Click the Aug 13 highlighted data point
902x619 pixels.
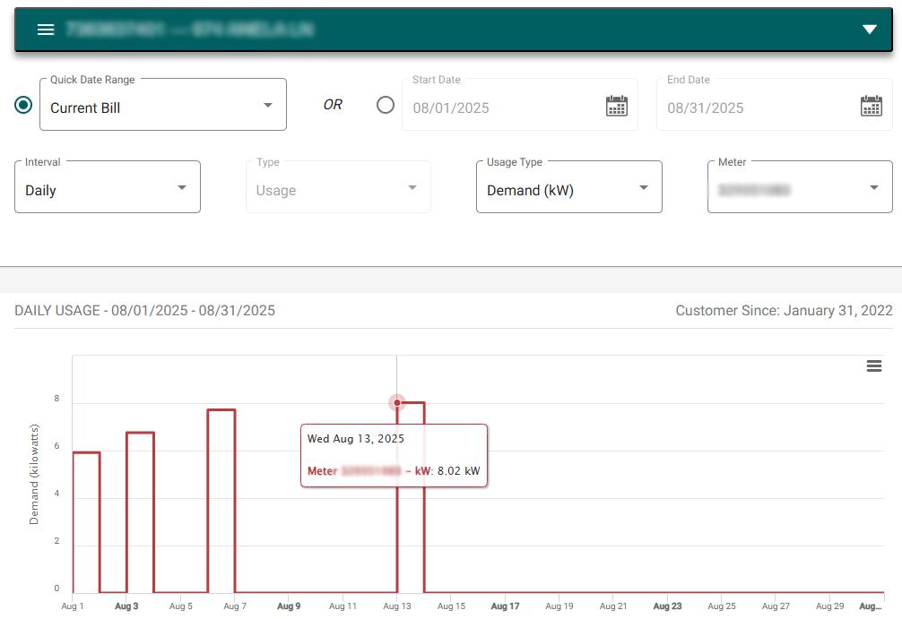(x=397, y=402)
